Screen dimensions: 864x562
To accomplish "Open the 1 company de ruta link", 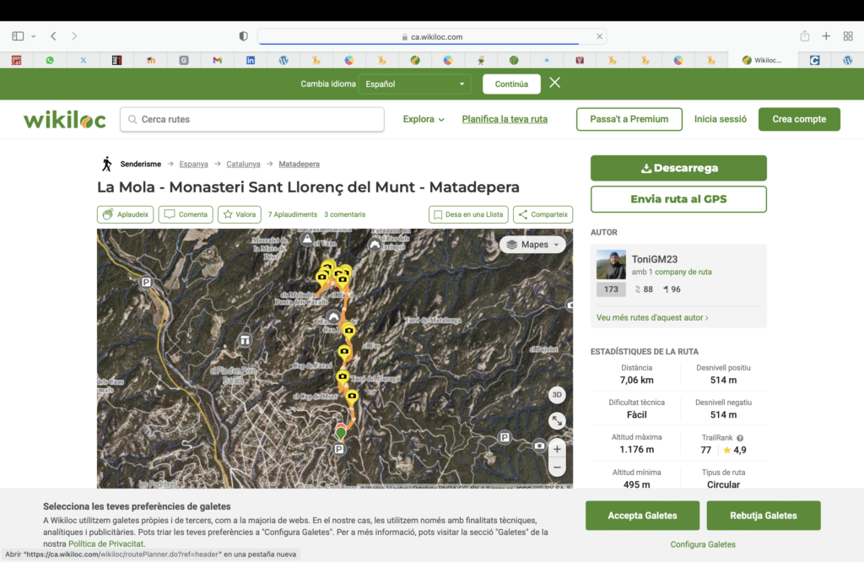I will (680, 272).
